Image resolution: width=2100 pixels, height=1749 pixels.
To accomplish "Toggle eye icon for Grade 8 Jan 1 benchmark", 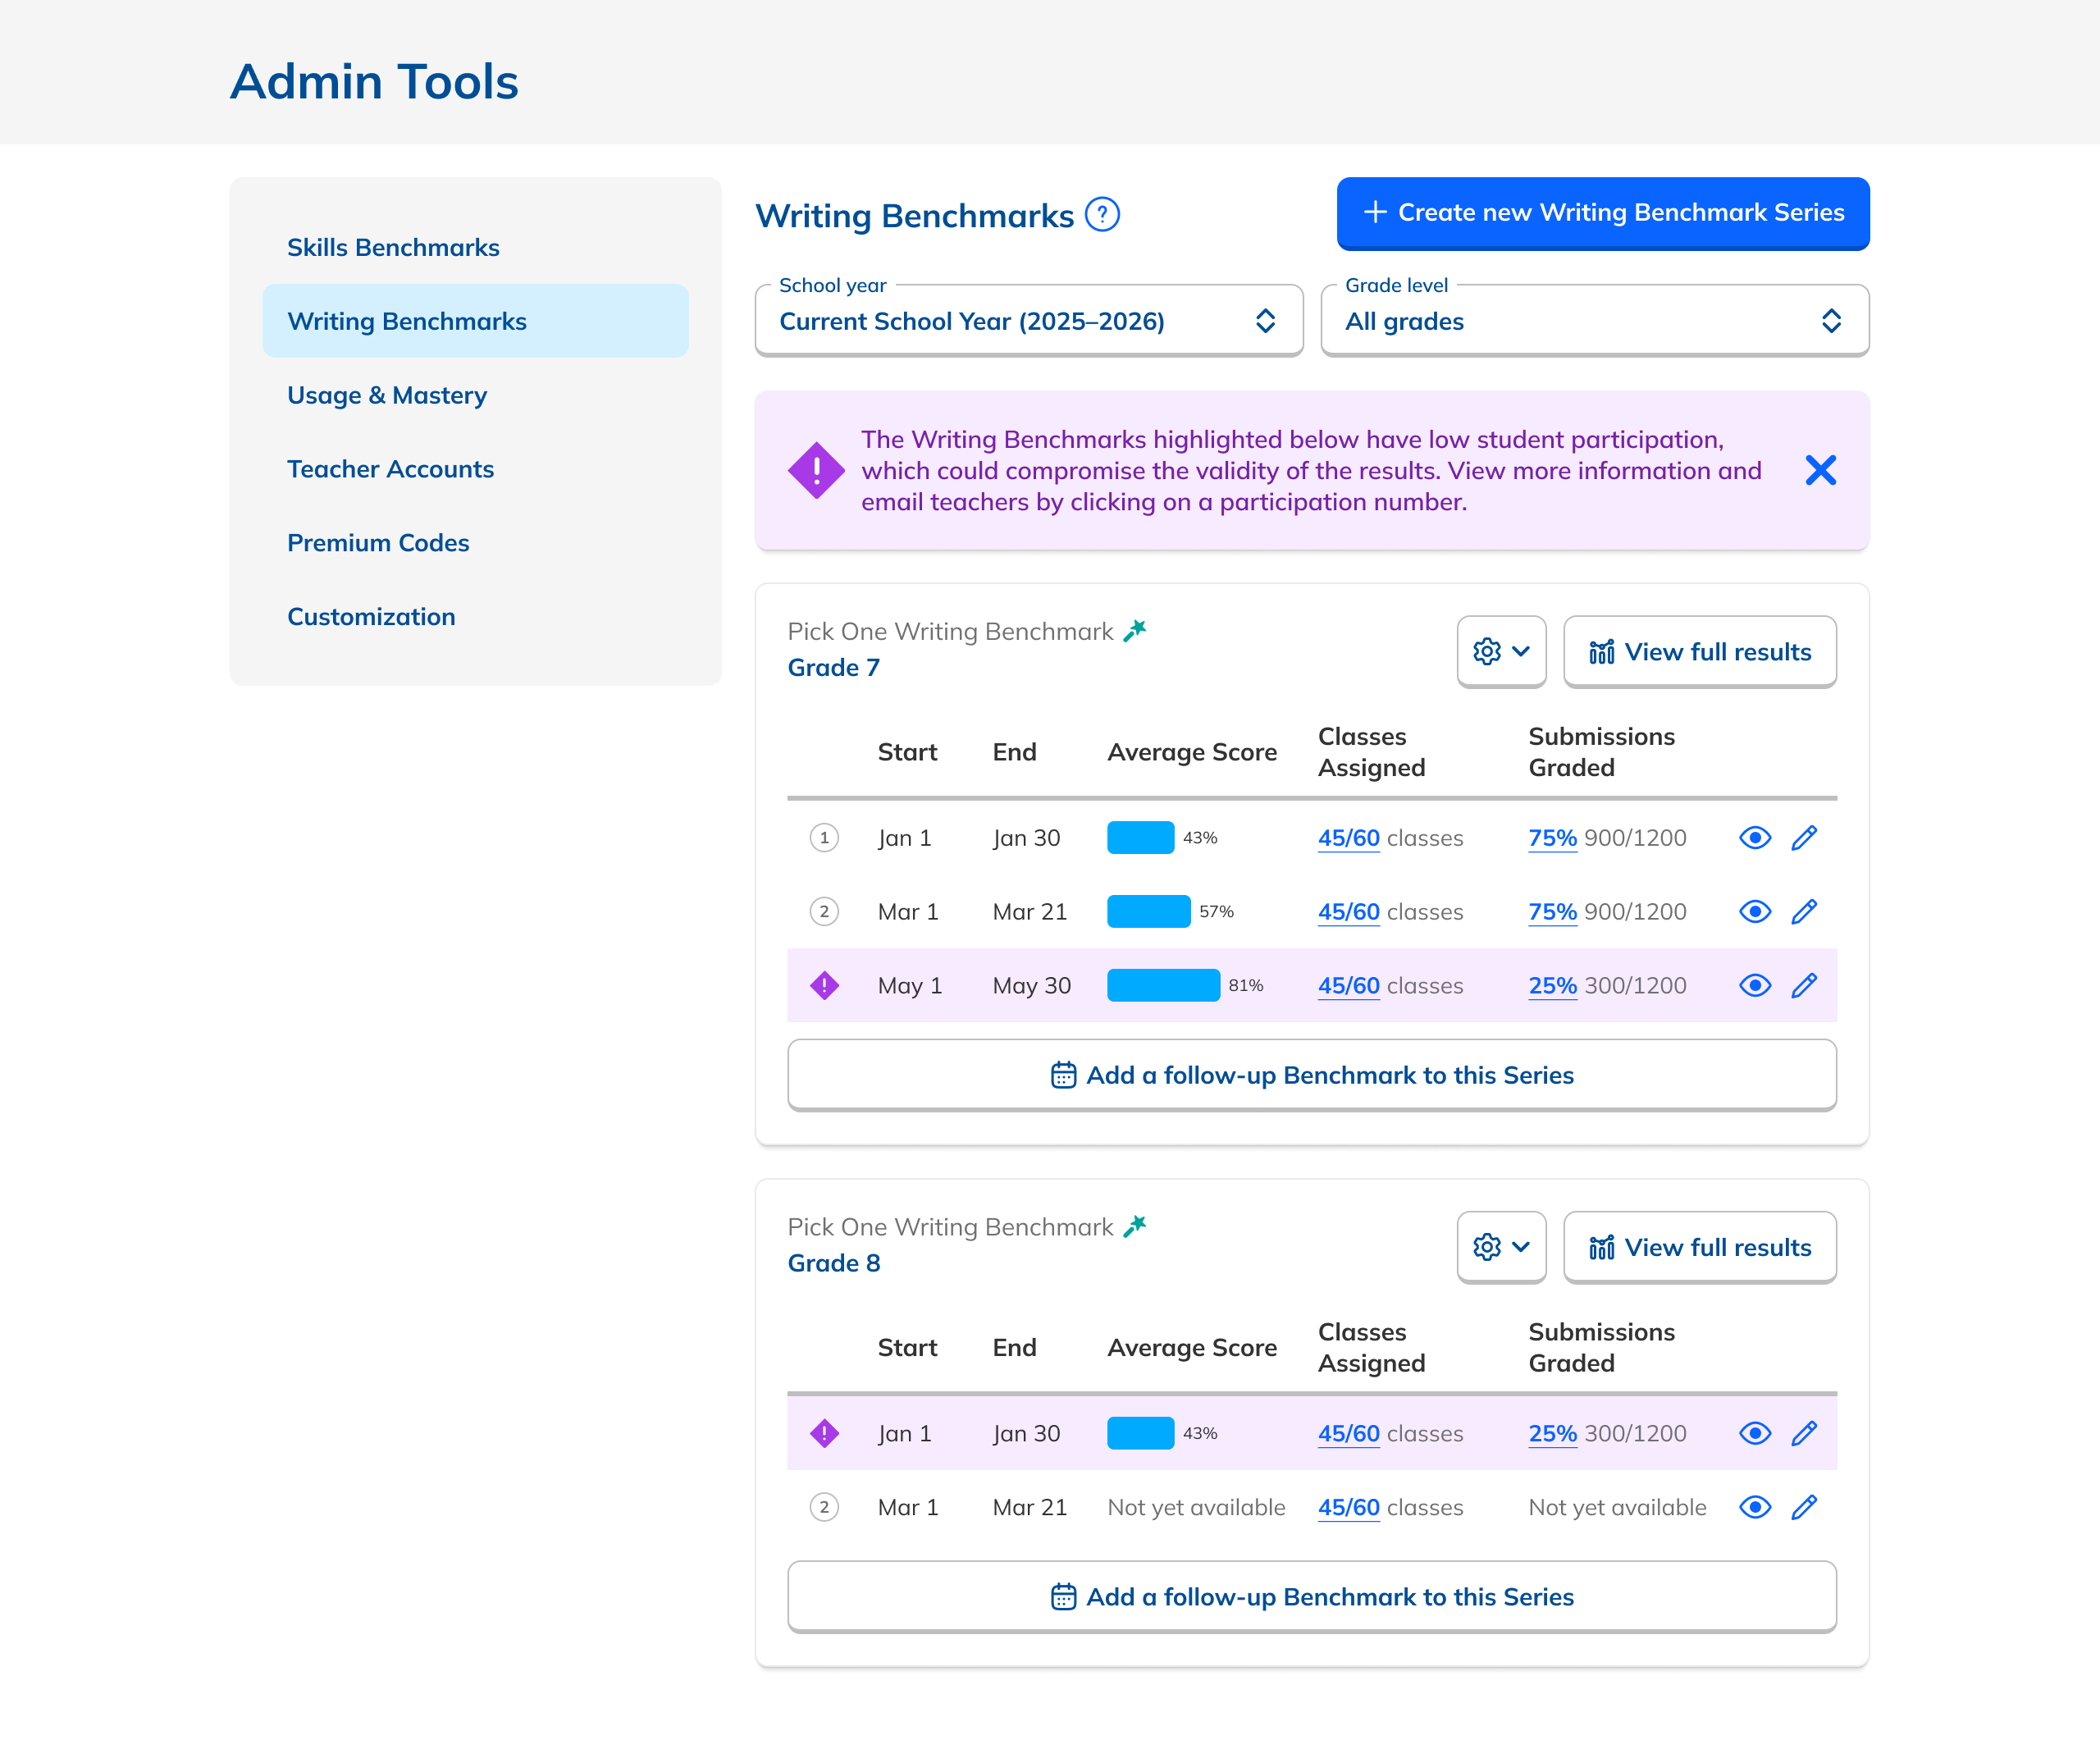I will click(1755, 1434).
